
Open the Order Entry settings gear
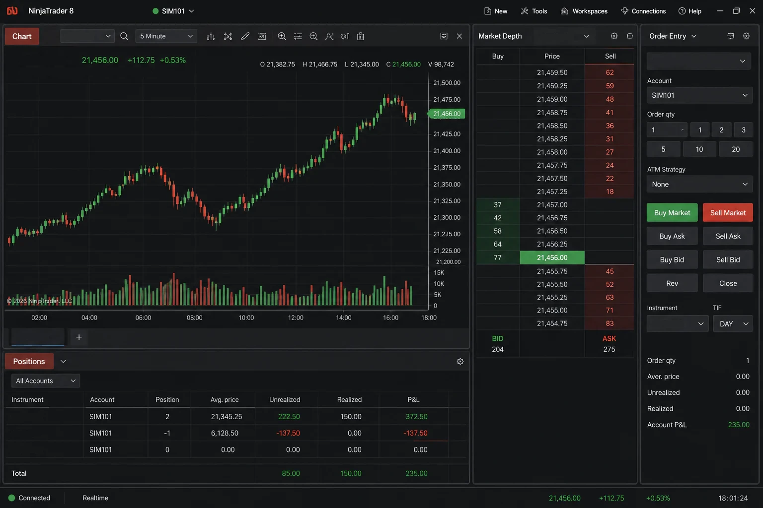[x=746, y=36]
